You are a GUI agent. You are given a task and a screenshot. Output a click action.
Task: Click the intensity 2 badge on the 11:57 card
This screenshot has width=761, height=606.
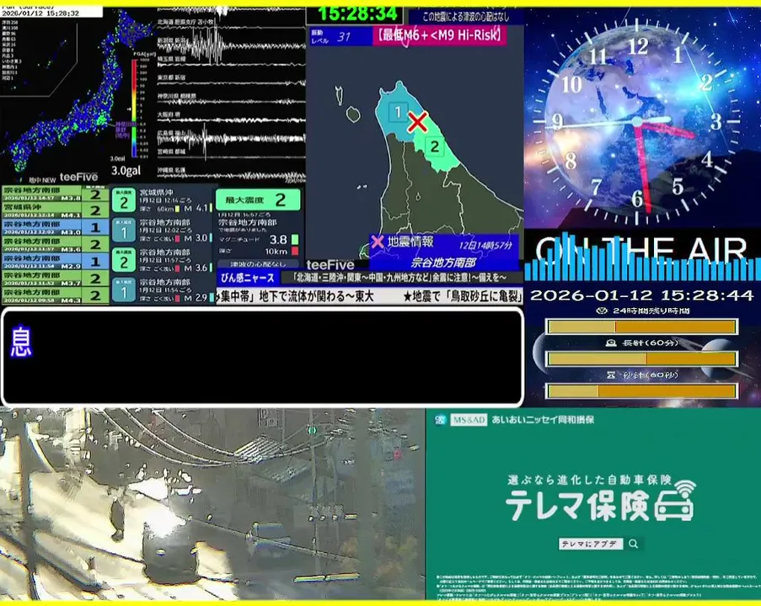click(124, 260)
